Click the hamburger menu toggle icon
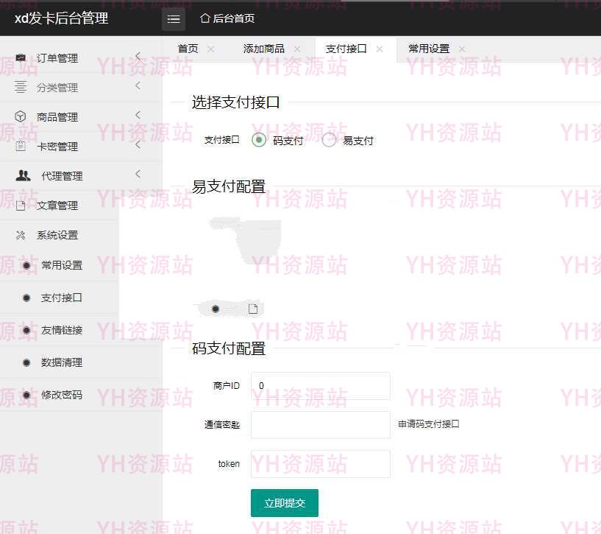This screenshot has width=601, height=534. (174, 19)
